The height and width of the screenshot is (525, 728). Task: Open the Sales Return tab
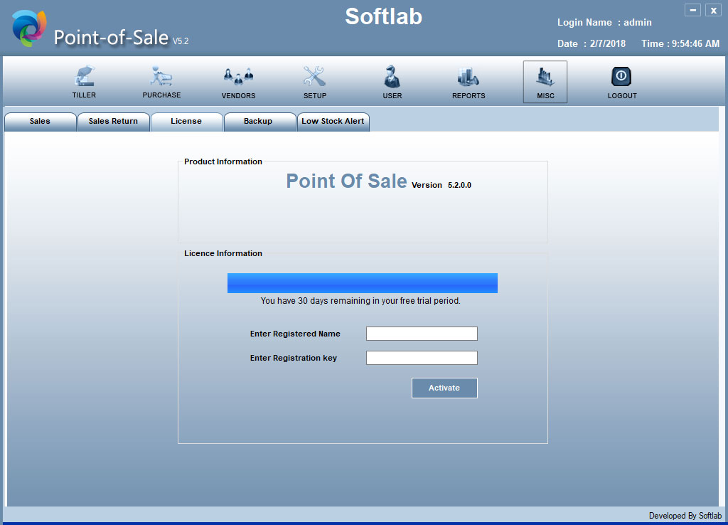click(x=113, y=122)
